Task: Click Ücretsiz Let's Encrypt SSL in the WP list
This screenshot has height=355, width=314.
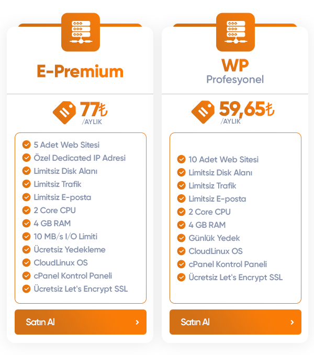Action: (235, 278)
